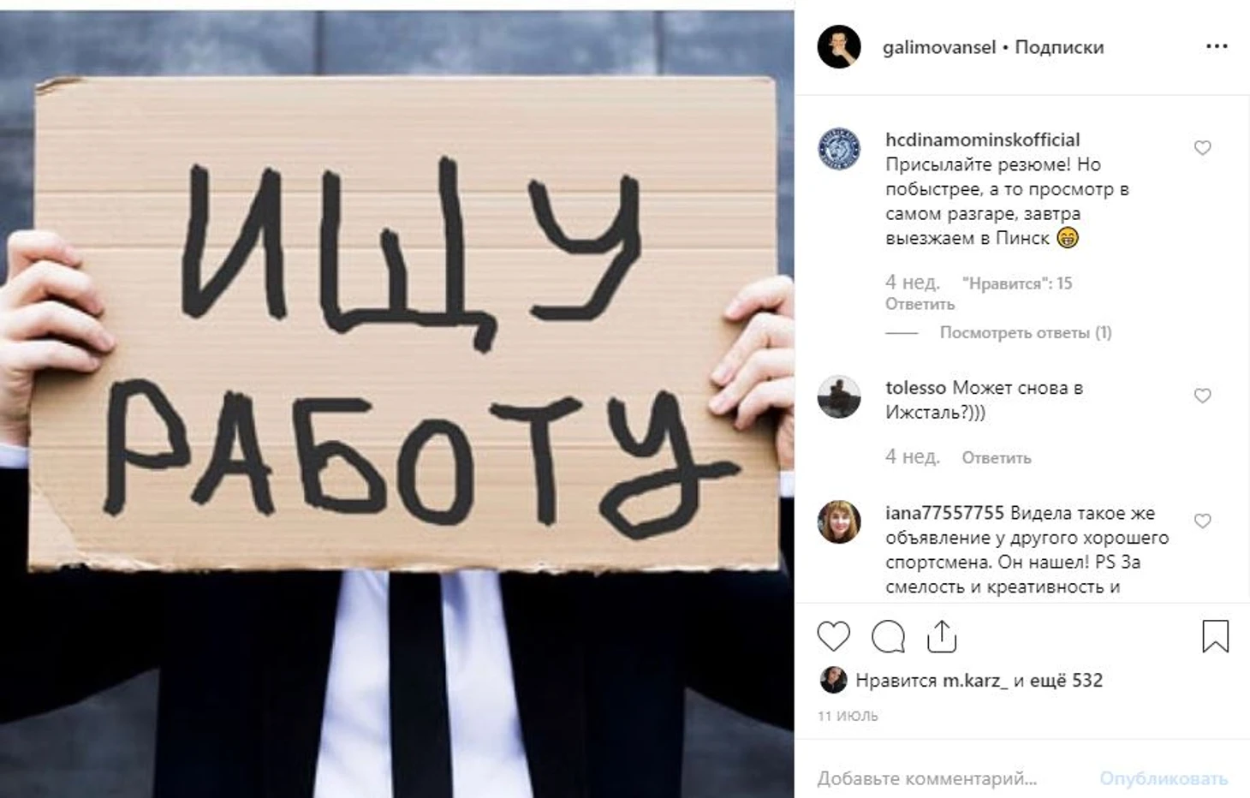Open m.karz_ liker profile link
The width and height of the screenshot is (1250, 798).
tap(975, 681)
